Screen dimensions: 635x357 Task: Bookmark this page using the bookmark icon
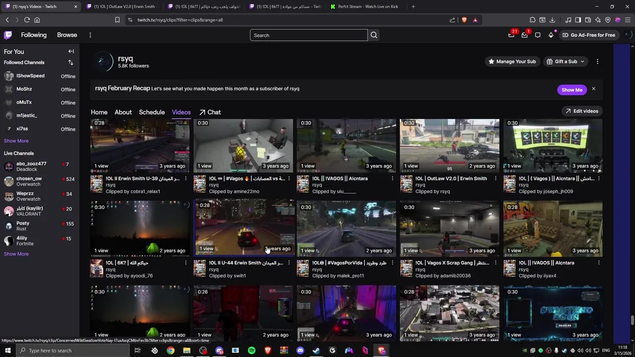[117, 20]
